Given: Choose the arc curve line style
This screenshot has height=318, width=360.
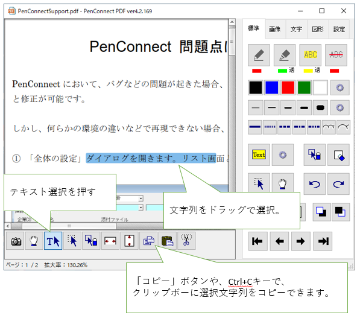Looking at the screenshot, I should pos(343,127).
